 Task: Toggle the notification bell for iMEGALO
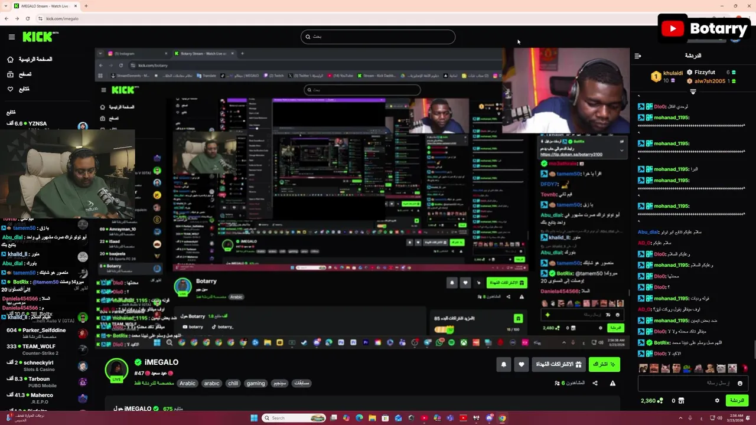pos(504,365)
